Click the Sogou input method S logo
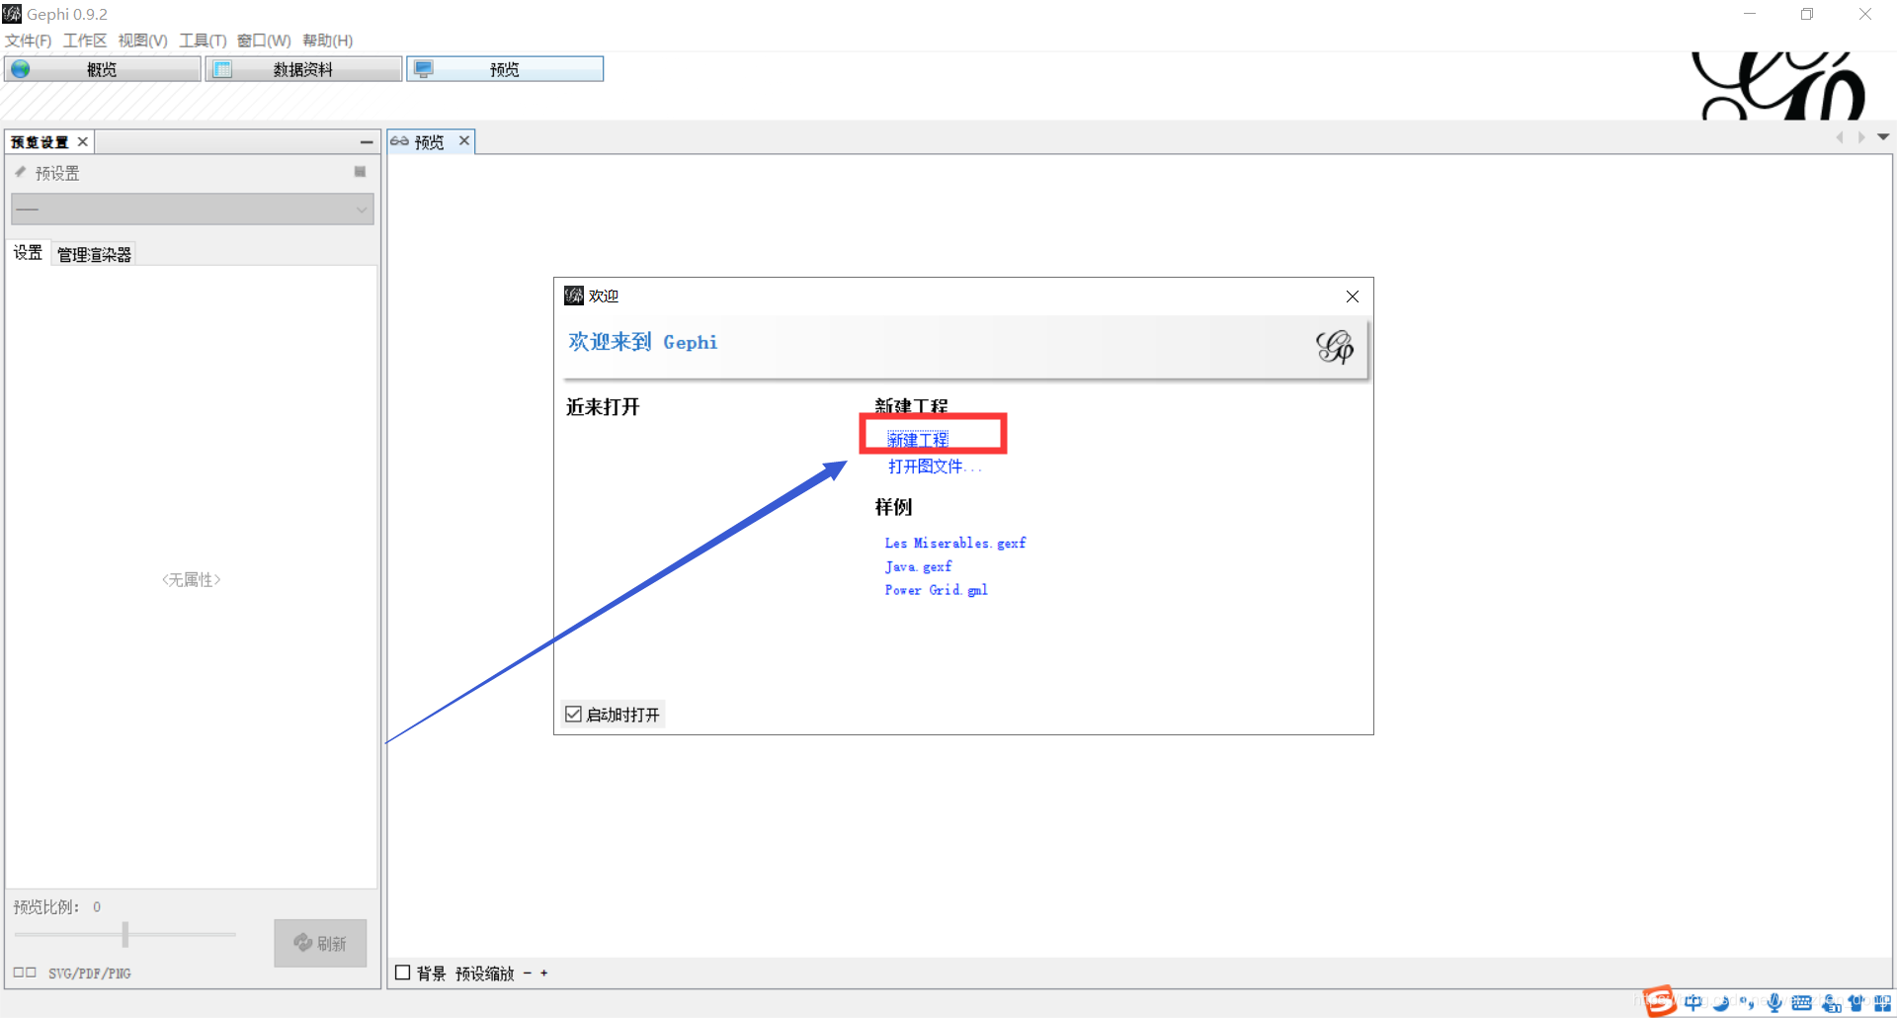 pyautogui.click(x=1660, y=1001)
